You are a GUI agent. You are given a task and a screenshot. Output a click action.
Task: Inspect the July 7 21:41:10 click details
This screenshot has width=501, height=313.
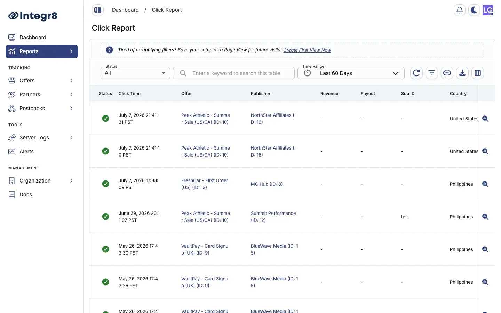tap(485, 151)
